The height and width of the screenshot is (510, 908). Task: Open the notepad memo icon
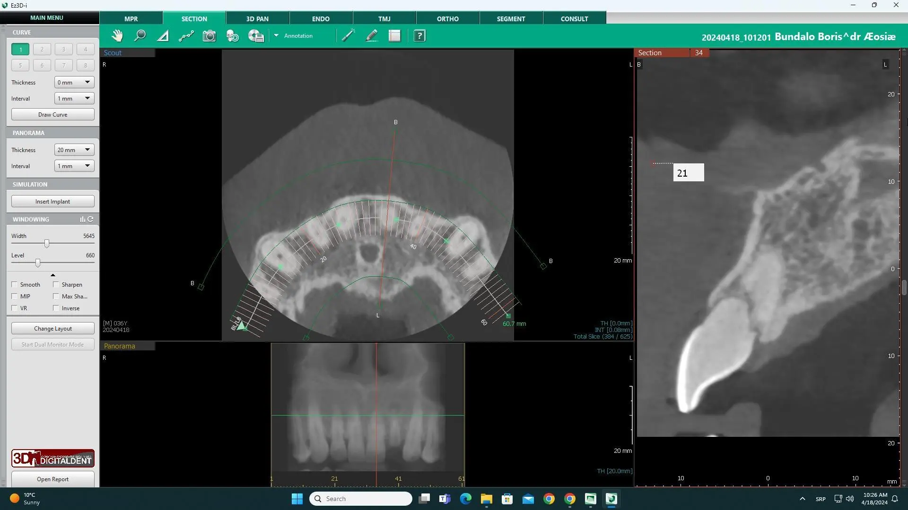click(x=394, y=36)
